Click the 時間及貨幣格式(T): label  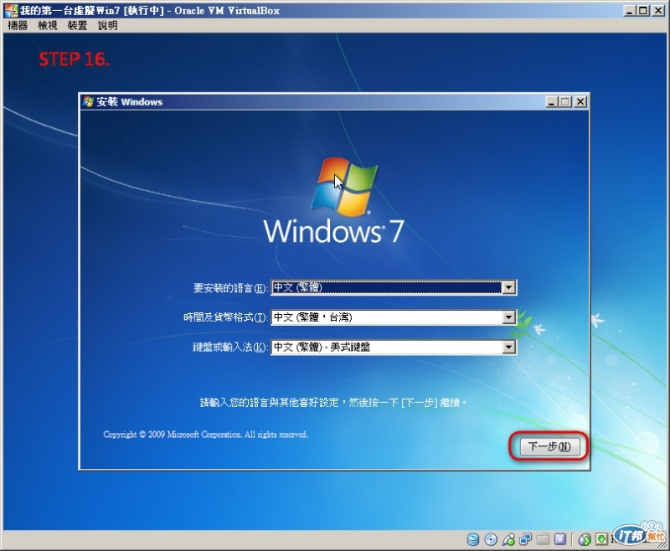[225, 317]
